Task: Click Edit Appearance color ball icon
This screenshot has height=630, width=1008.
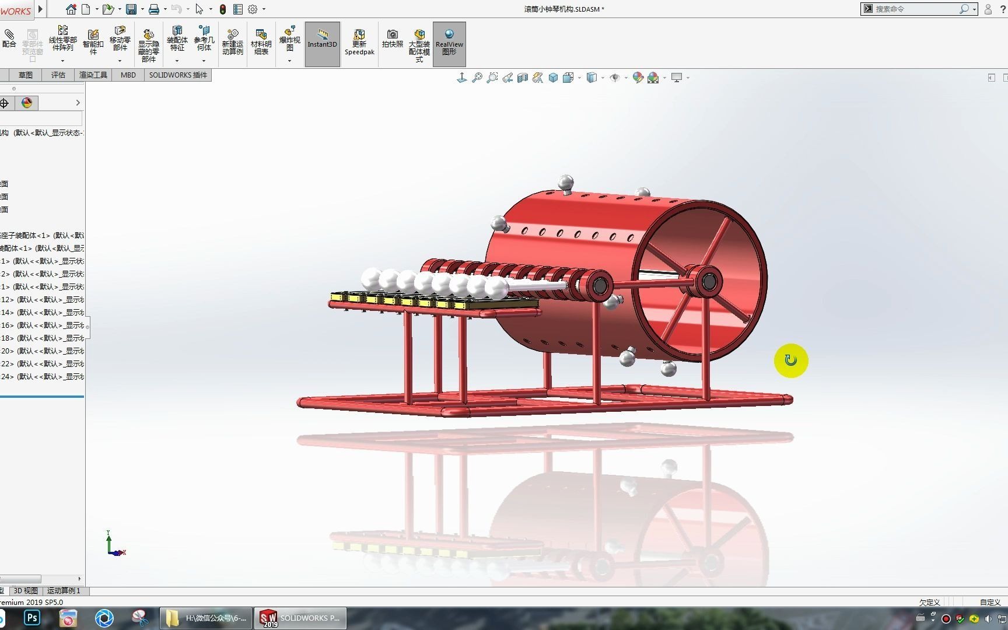Action: (x=638, y=78)
